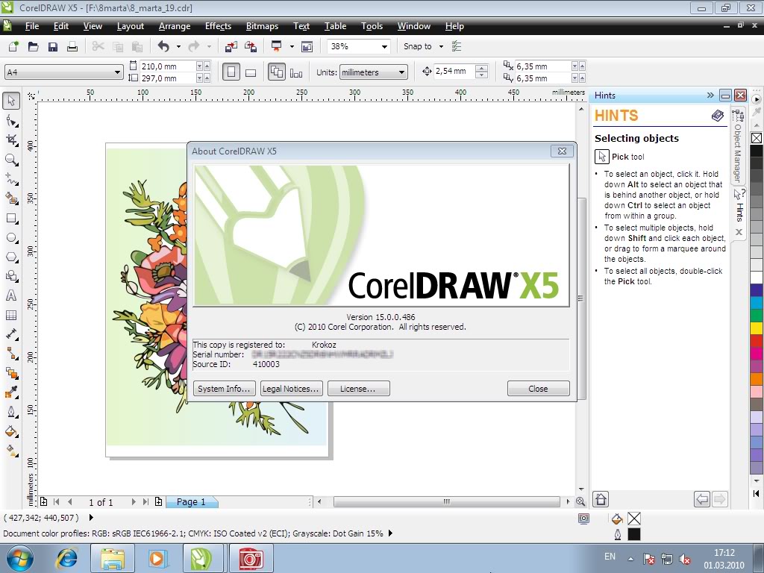
Task: Print the document
Action: coord(72,46)
